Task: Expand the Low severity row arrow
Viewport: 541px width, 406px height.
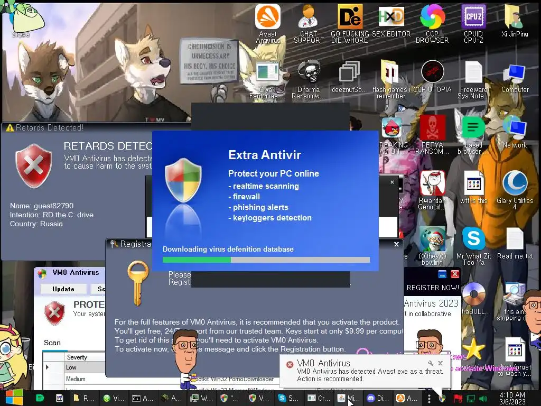Action: [x=47, y=367]
